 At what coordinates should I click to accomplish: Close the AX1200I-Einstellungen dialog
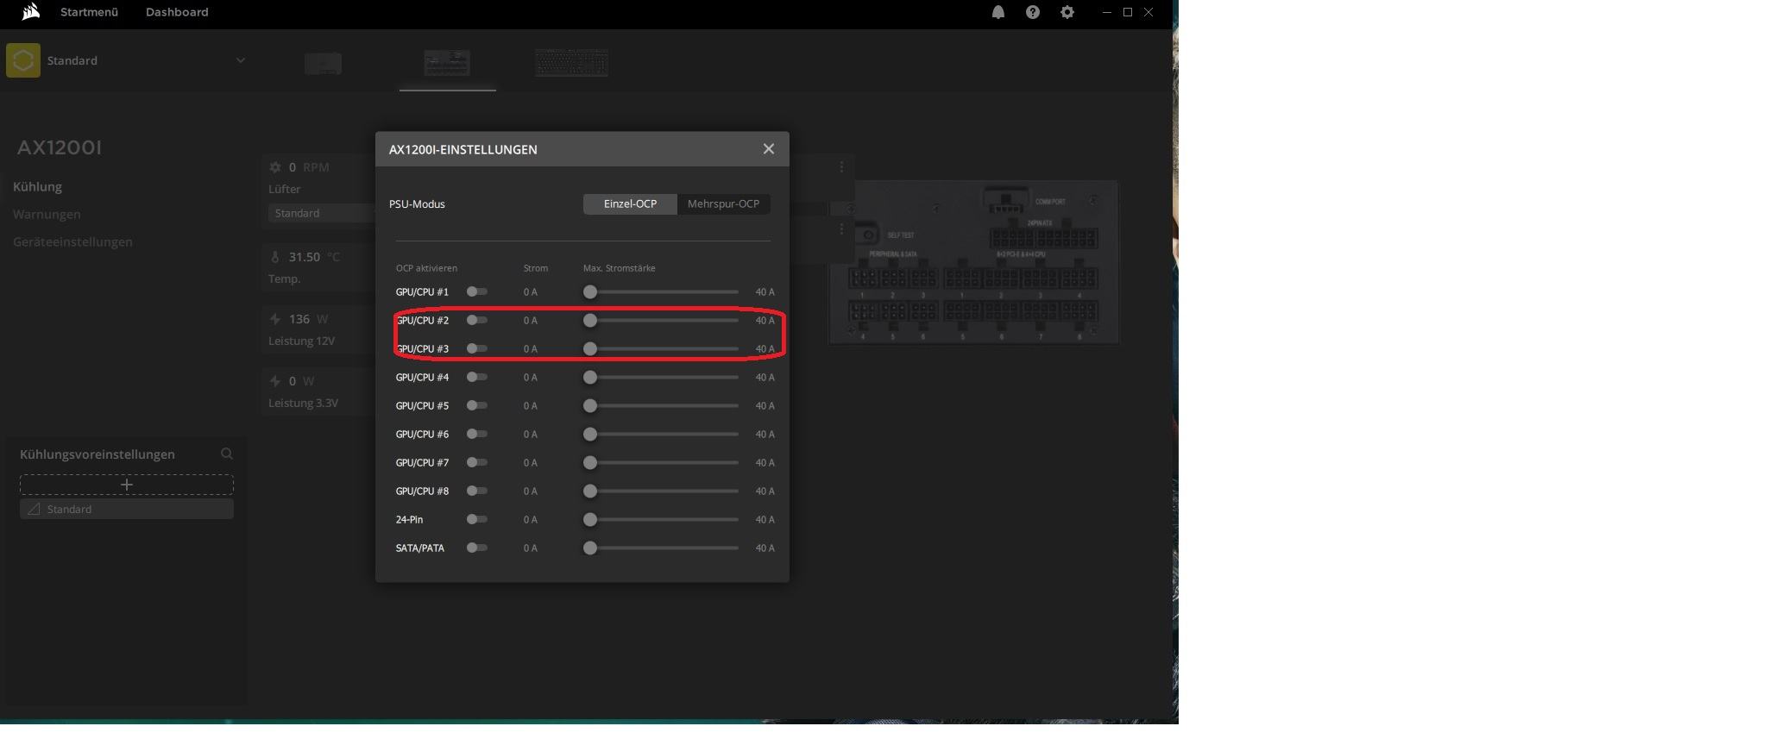click(769, 149)
